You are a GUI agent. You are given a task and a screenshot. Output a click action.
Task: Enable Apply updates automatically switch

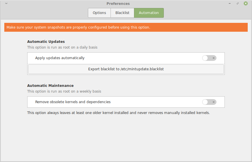point(209,58)
